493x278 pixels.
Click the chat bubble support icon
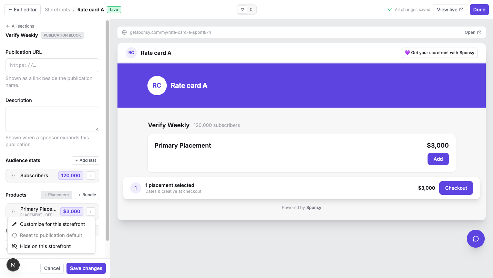pos(475,239)
